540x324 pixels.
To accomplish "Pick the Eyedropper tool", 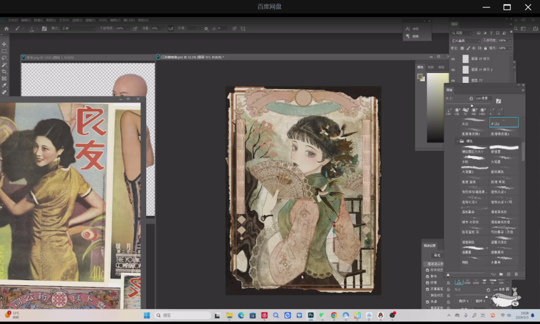I will [x=4, y=85].
